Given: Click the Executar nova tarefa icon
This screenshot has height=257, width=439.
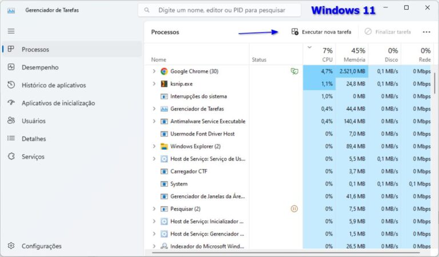Looking at the screenshot, I should (x=295, y=31).
